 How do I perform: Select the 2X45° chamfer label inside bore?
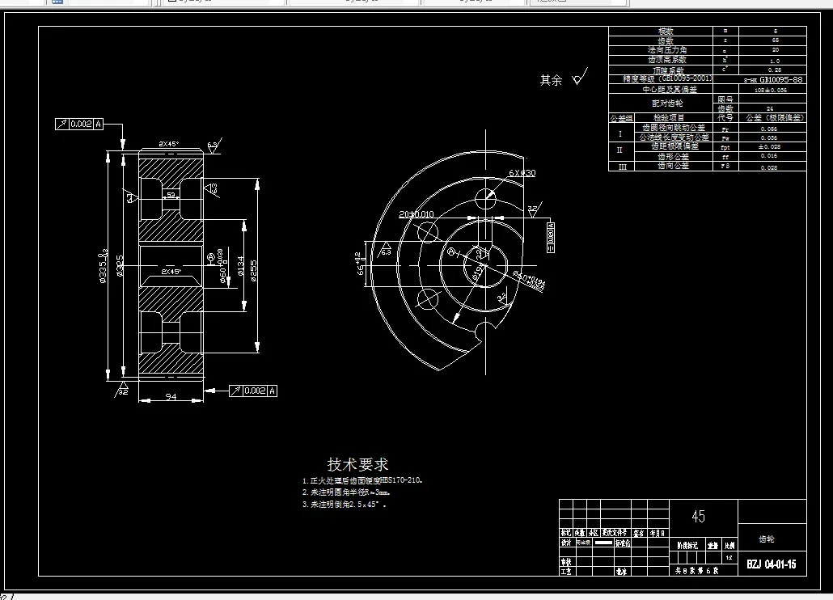point(171,272)
